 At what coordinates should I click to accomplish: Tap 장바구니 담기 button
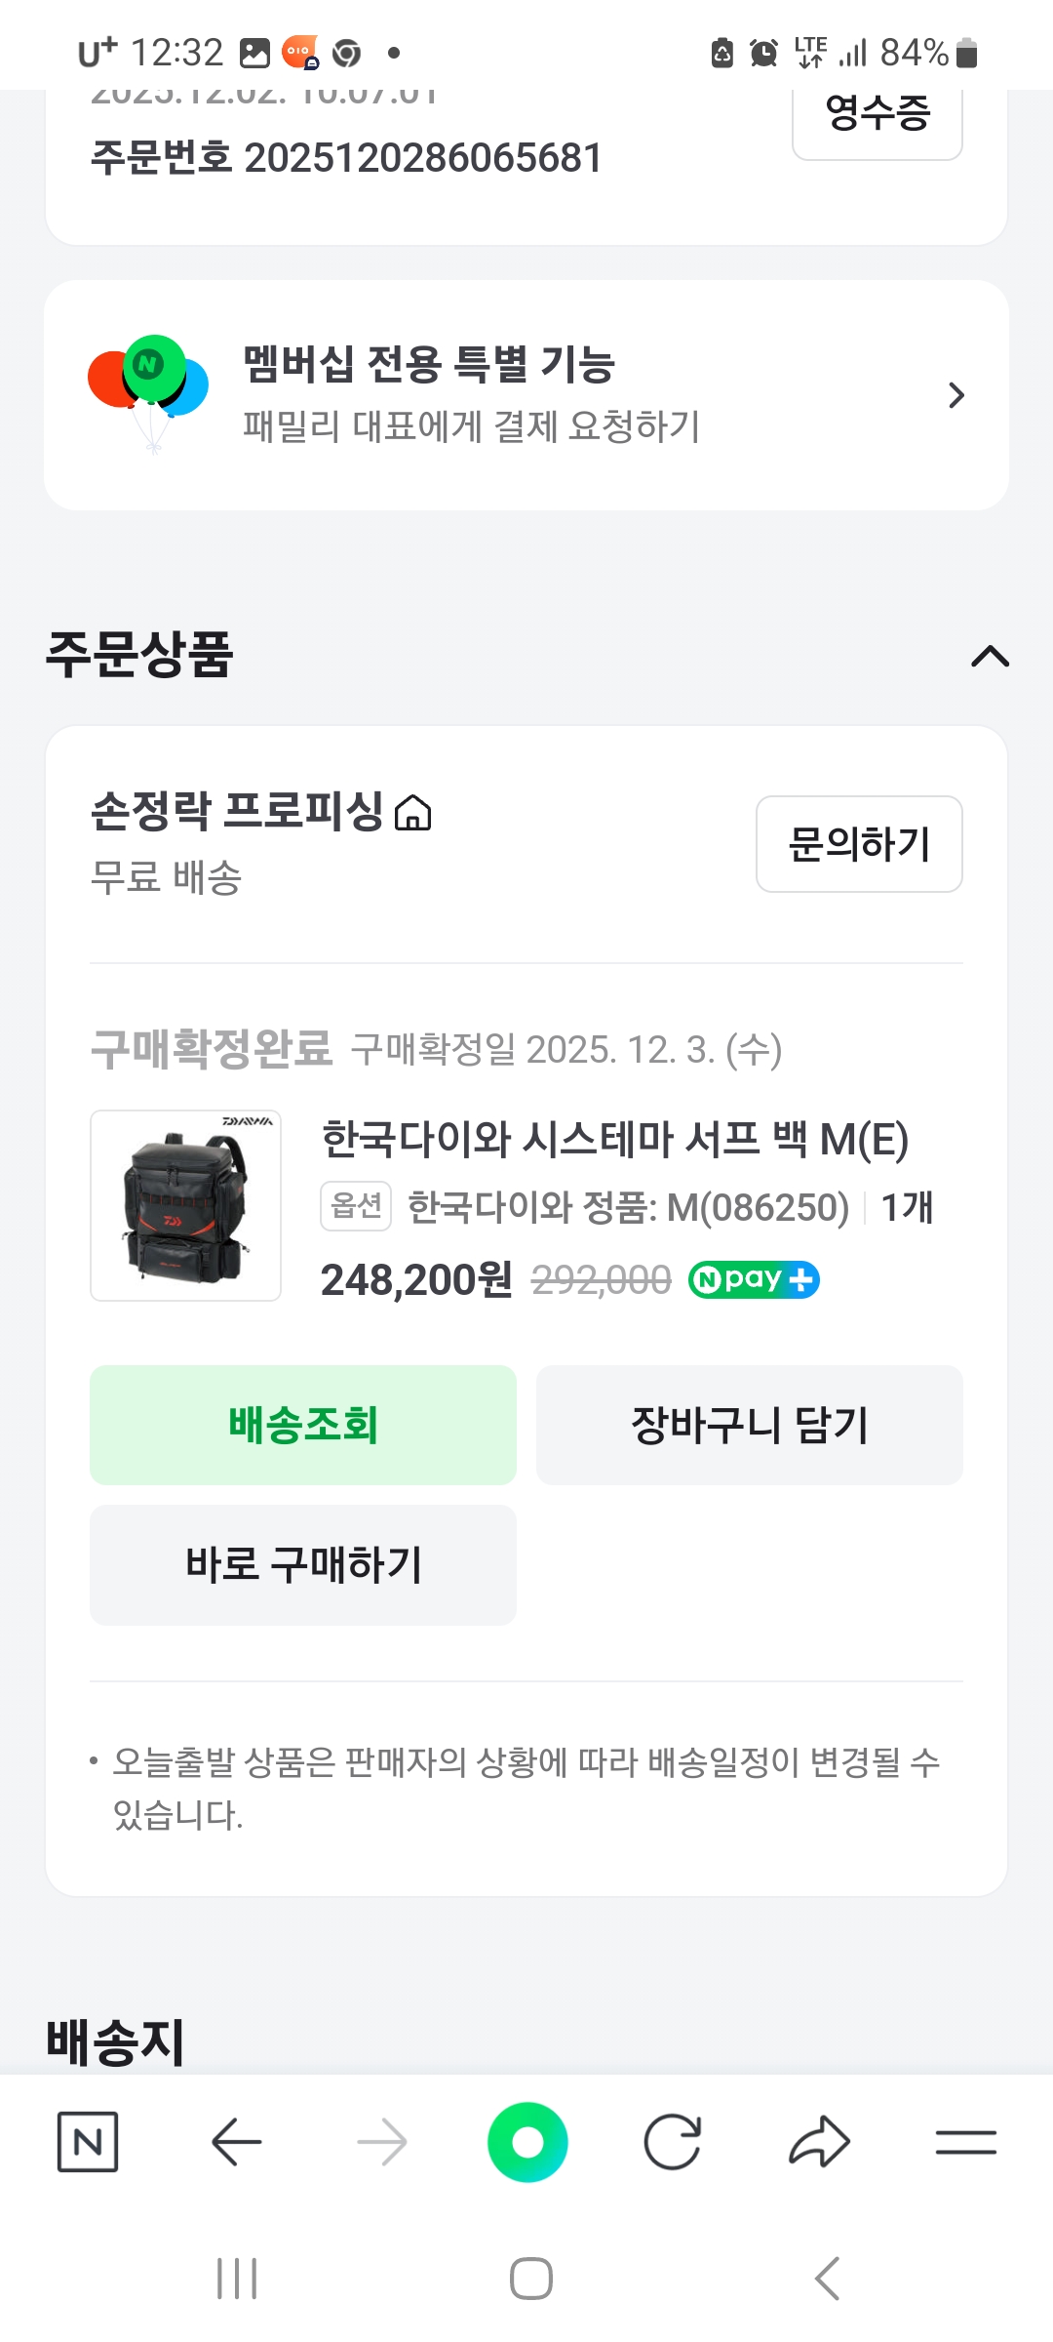click(x=749, y=1425)
